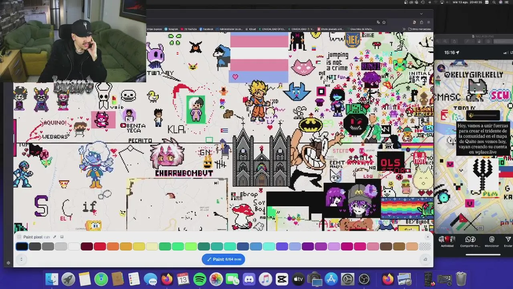Open FaceTime in the Dock
Viewport: 513px width, 289px height.
(x=232, y=279)
